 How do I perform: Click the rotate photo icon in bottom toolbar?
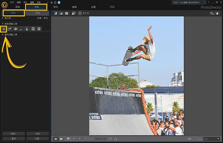point(110,139)
